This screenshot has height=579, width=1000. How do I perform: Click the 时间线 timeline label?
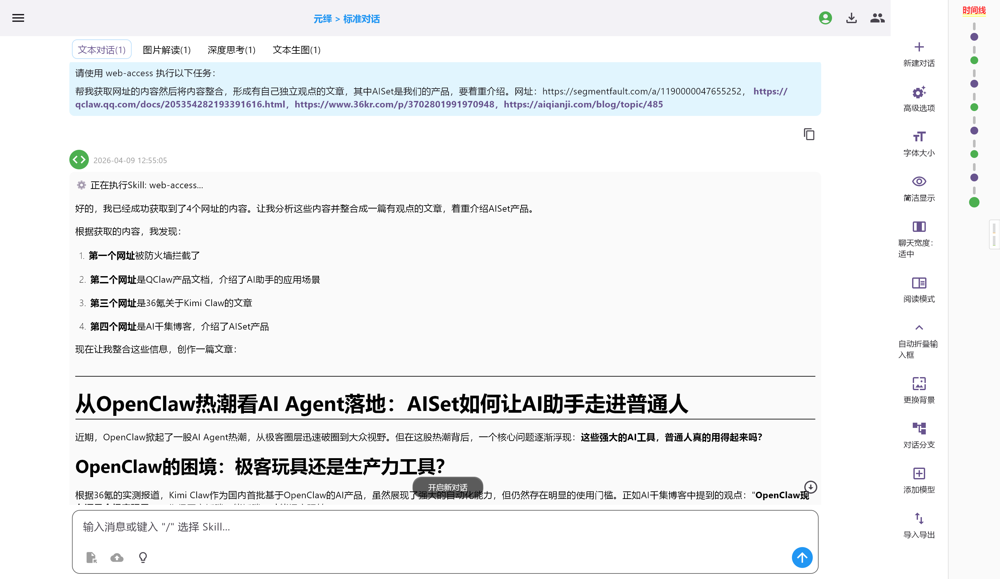coord(974,10)
